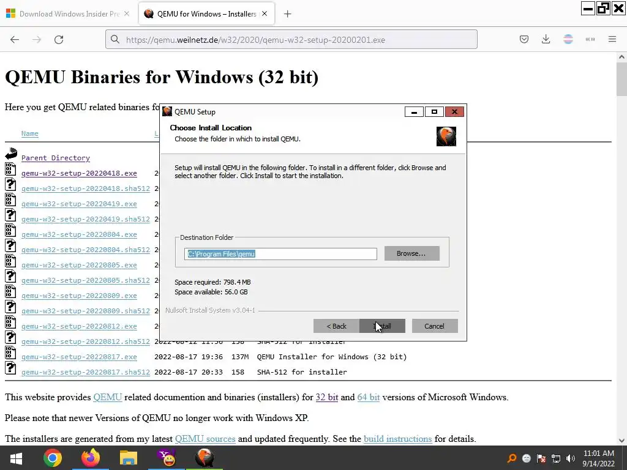Follow the QEMU link in website description
This screenshot has height=470, width=627.
click(108, 397)
